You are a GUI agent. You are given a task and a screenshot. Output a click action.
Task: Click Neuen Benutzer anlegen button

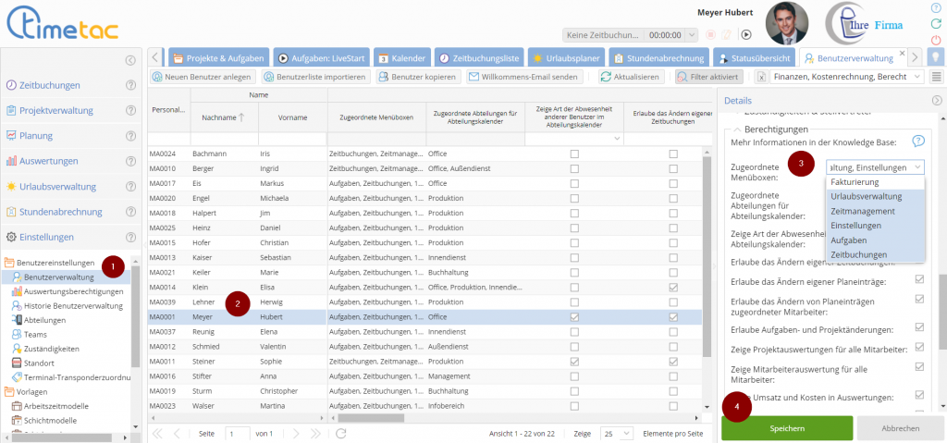(x=201, y=77)
